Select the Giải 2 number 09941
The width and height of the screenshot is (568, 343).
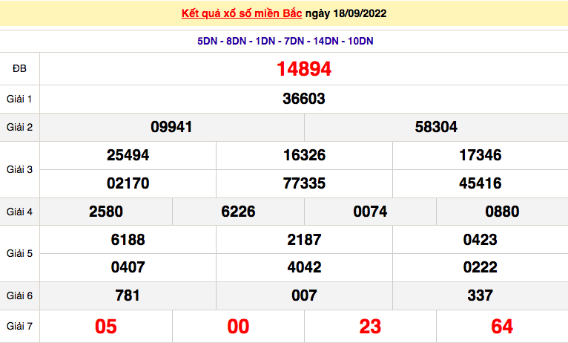171,127
